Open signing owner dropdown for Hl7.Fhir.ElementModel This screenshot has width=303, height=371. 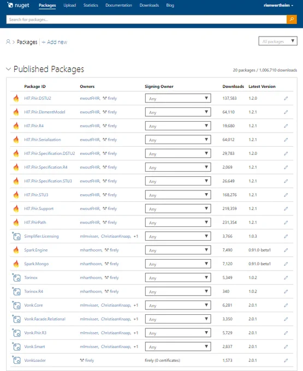pyautogui.click(x=178, y=112)
